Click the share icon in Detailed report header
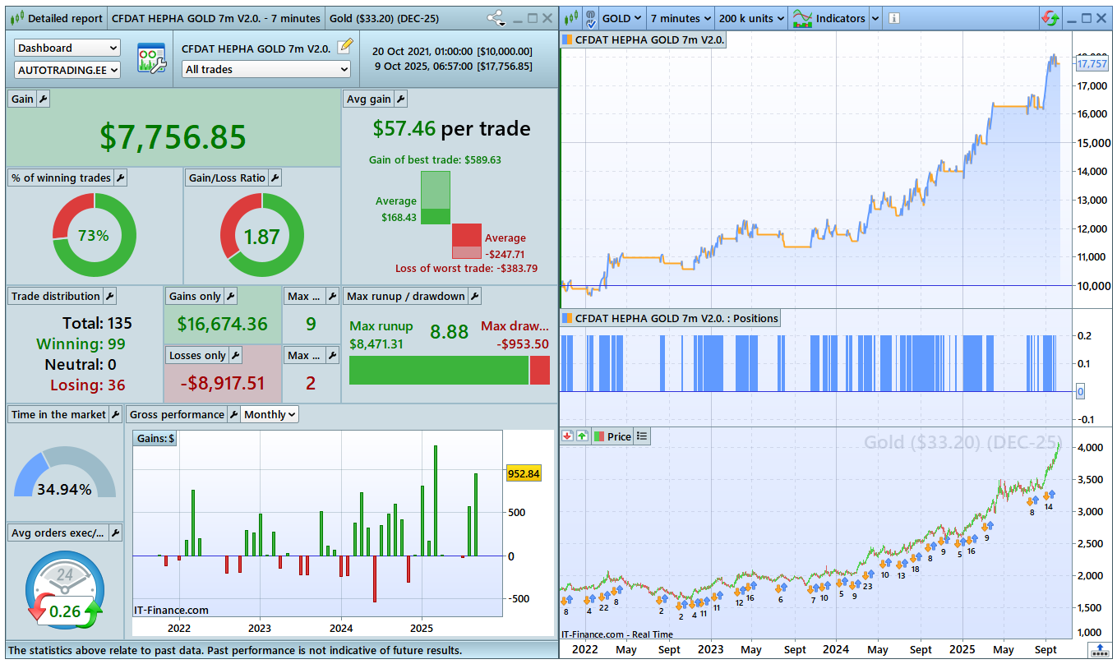 point(496,18)
